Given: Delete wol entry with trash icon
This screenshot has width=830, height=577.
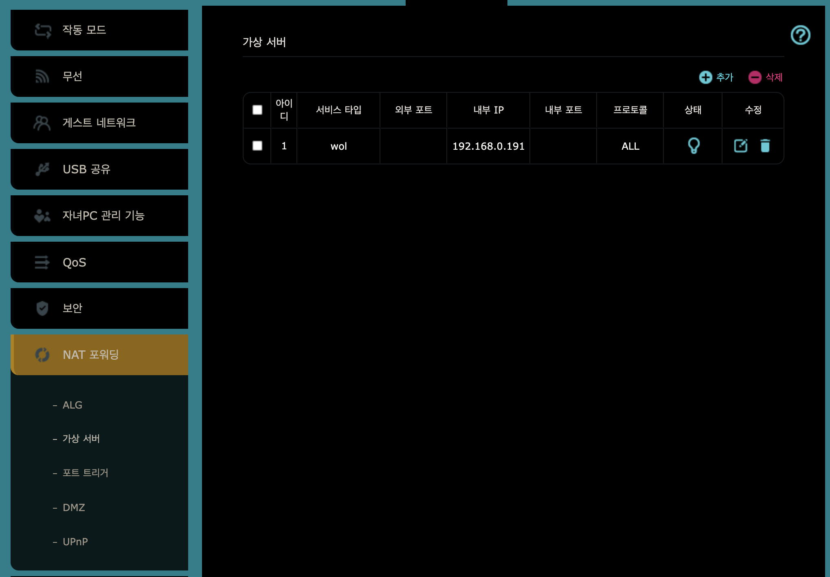Looking at the screenshot, I should point(765,146).
